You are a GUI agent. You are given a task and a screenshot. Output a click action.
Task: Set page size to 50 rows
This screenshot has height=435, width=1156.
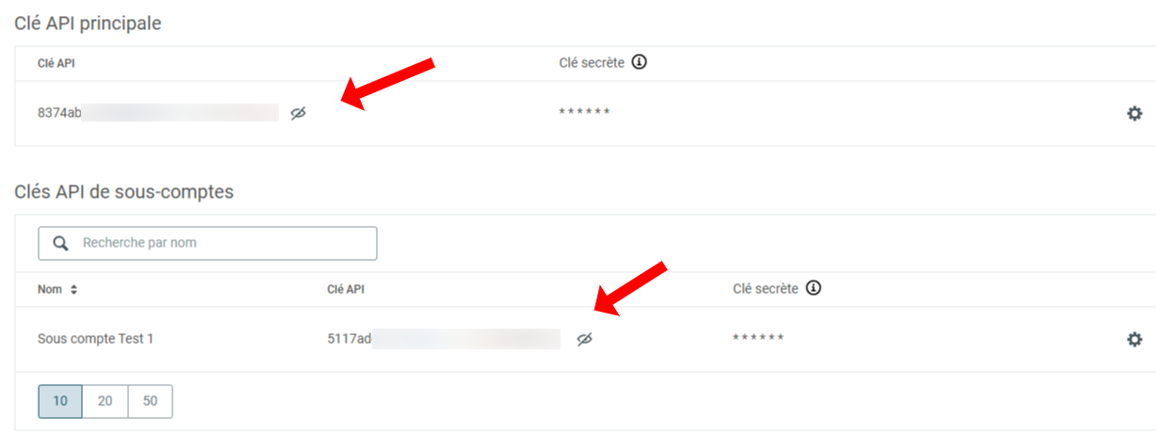[x=151, y=401]
